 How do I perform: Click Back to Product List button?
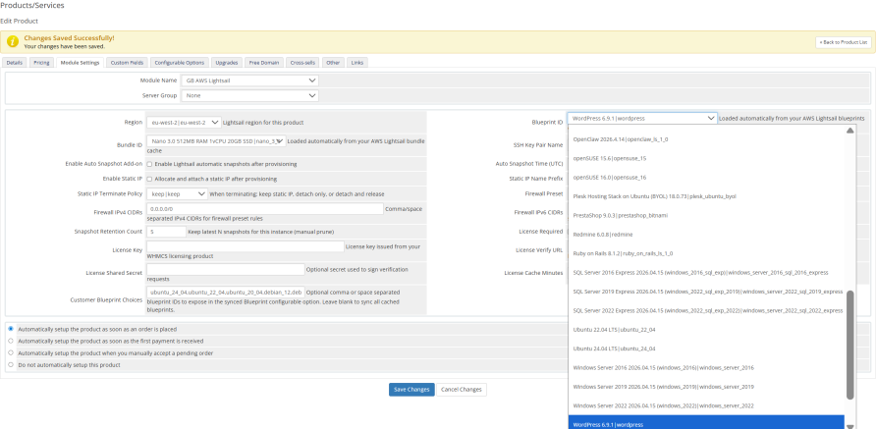(x=843, y=42)
